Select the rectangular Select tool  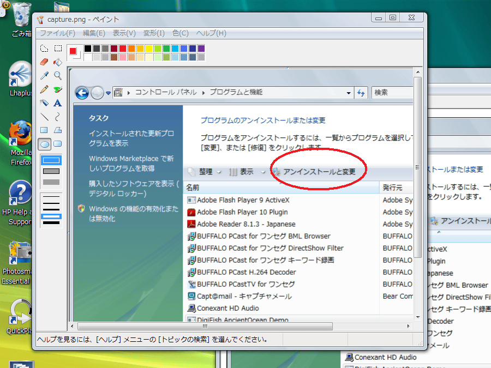[x=58, y=49]
